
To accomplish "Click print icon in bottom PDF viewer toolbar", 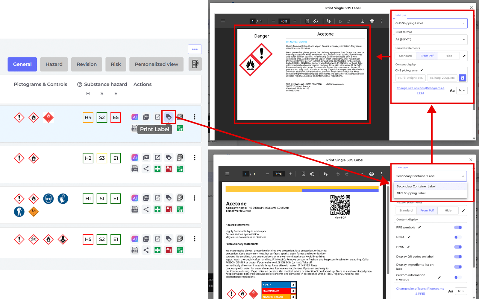I will point(372,174).
